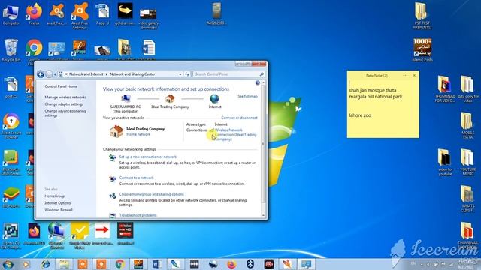
Task: Close the New Note sticky note
Action: pyautogui.click(x=414, y=75)
